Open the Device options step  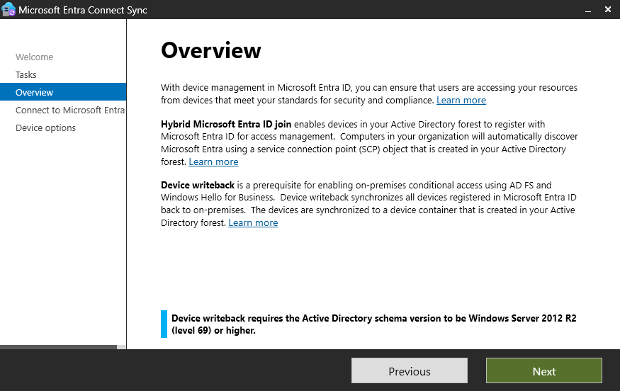[45, 127]
